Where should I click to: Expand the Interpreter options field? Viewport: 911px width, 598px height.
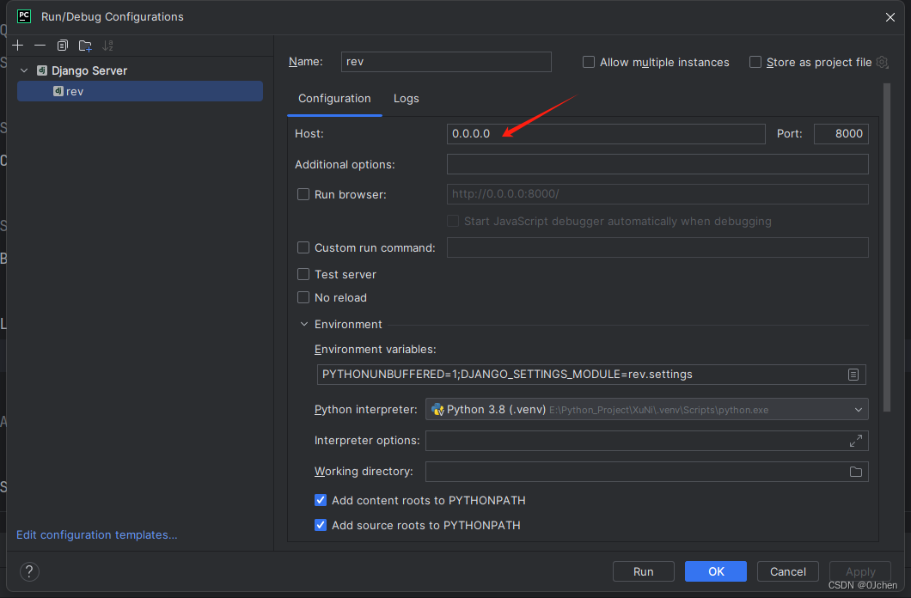coord(856,441)
